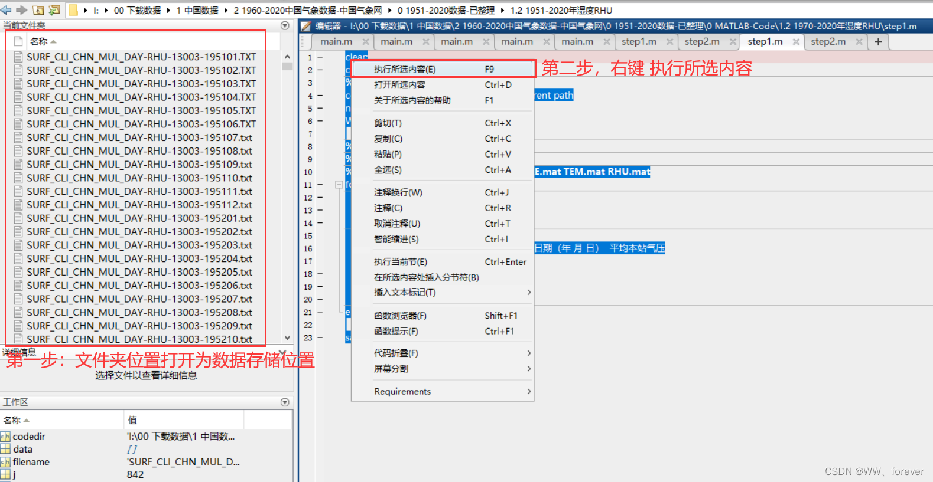The height and width of the screenshot is (482, 933).
Task: Toggle breakpoint on editor line 19
Action: click(x=320, y=287)
